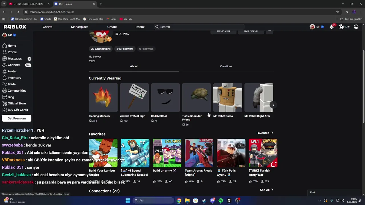365x205 pixels.
Task: Open Spotify from the Windows taskbar
Action: tap(221, 200)
